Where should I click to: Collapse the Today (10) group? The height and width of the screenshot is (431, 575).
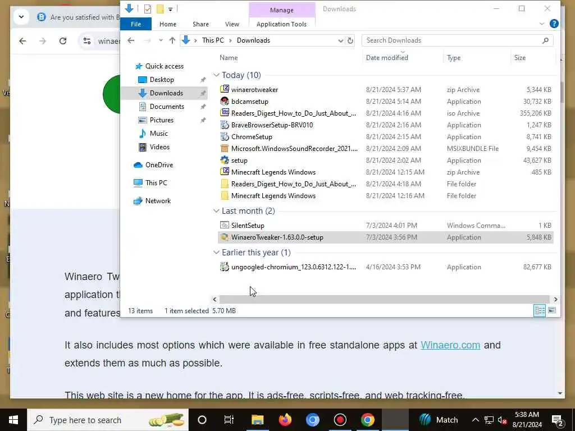coord(216,75)
